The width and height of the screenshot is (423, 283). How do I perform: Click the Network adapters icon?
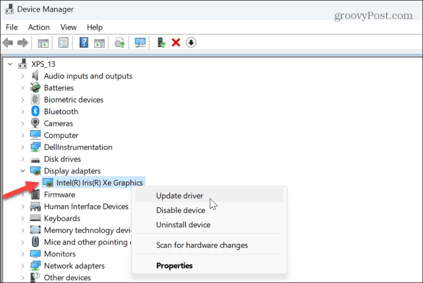coord(35,266)
